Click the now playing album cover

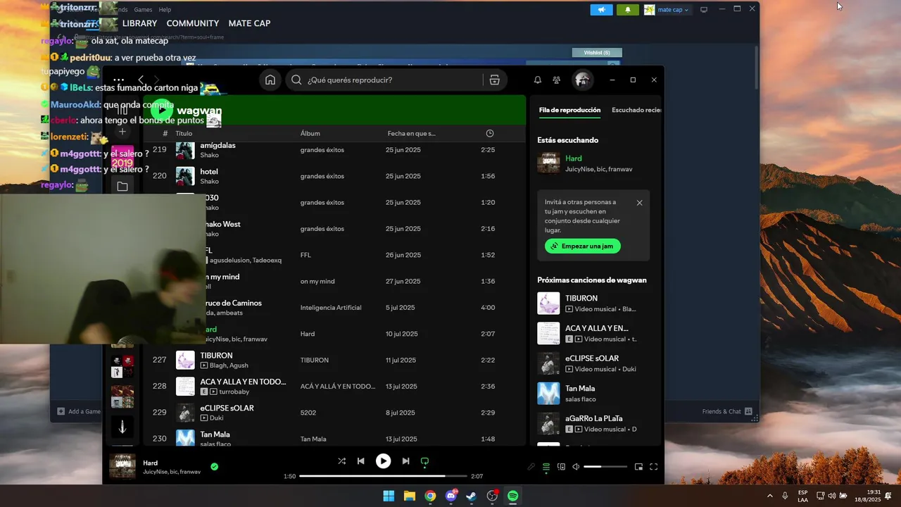pyautogui.click(x=122, y=466)
